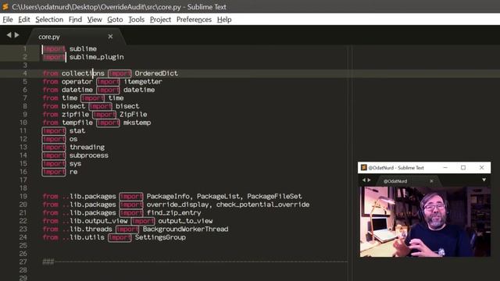This screenshot has height=281, width=500.
Task: Close the @OdatNurd Sublime Text window
Action: (481, 168)
